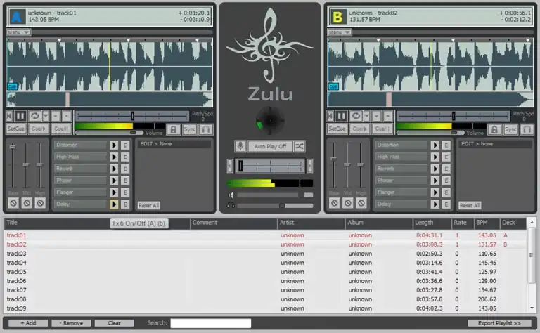The height and width of the screenshot is (333, 540).
Task: Toggle headphone monitoring for Deck B
Action: click(x=527, y=129)
